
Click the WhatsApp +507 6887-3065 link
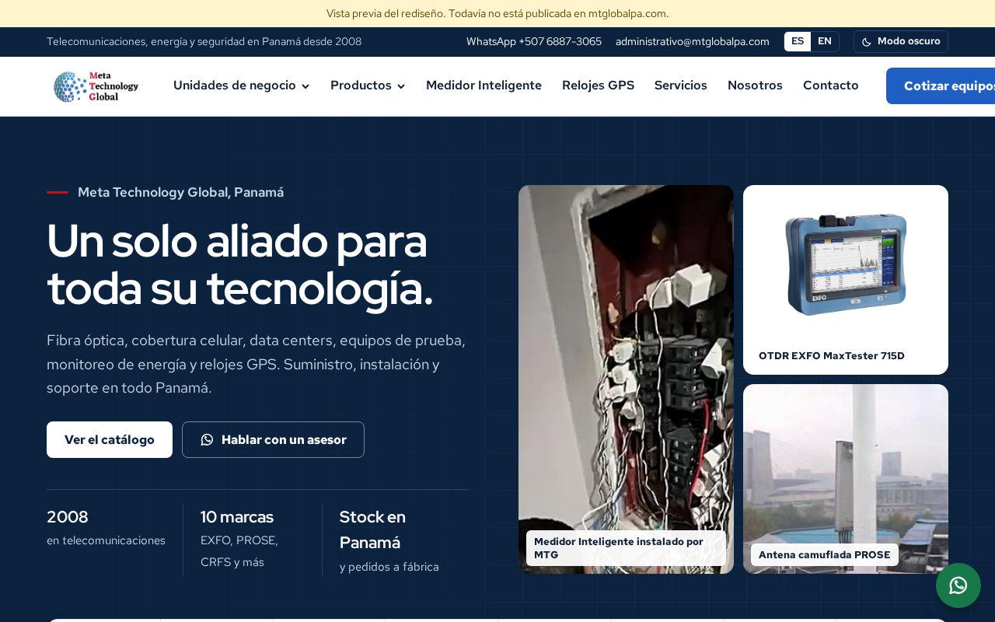(534, 42)
